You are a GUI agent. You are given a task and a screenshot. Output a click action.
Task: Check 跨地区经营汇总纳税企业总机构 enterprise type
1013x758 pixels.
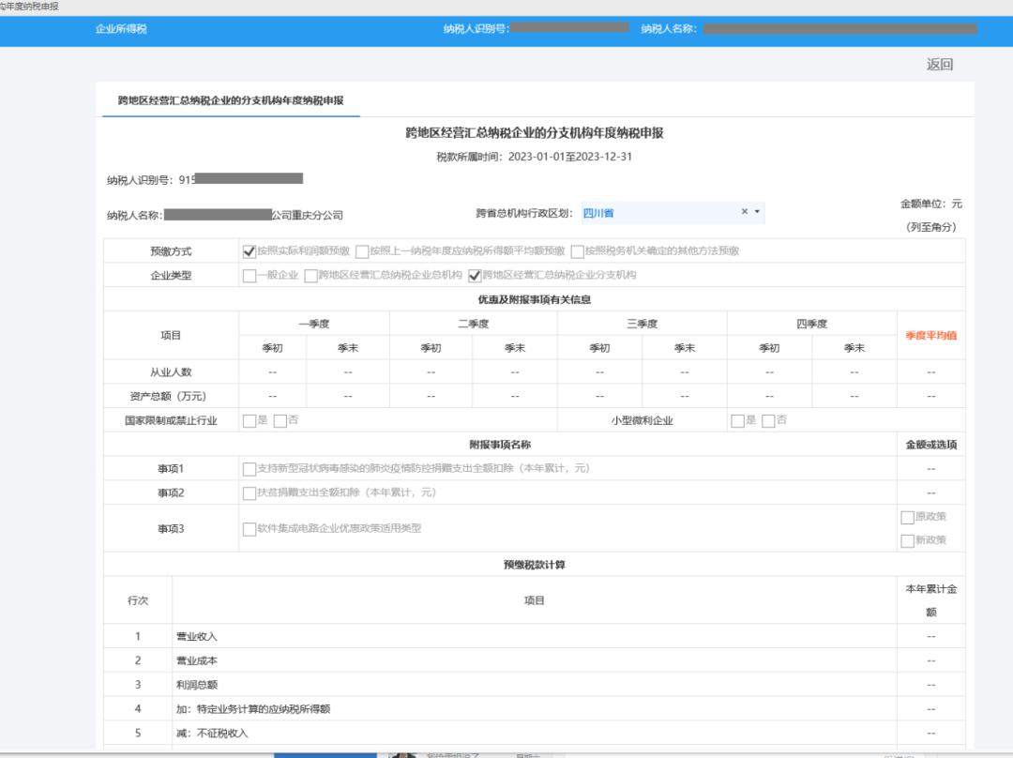[311, 276]
